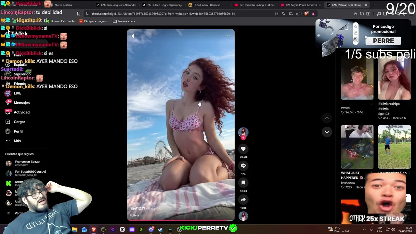Close the active #olivia TikTok tab
The height and width of the screenshot is (234, 416).
click(366, 5)
